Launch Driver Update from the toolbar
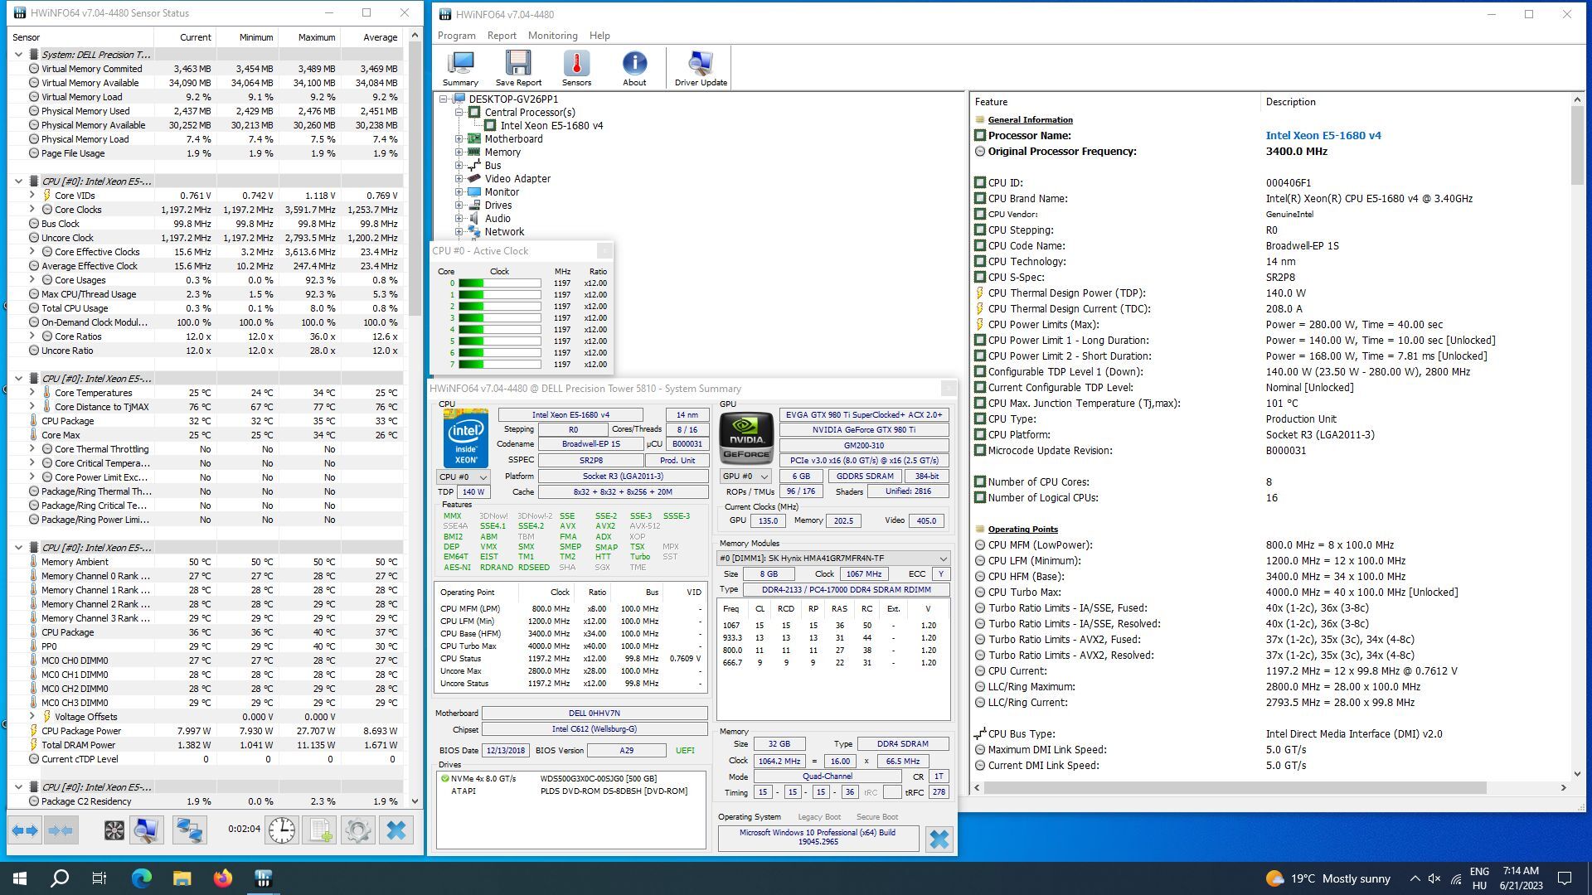The height and width of the screenshot is (895, 1592). (x=701, y=68)
